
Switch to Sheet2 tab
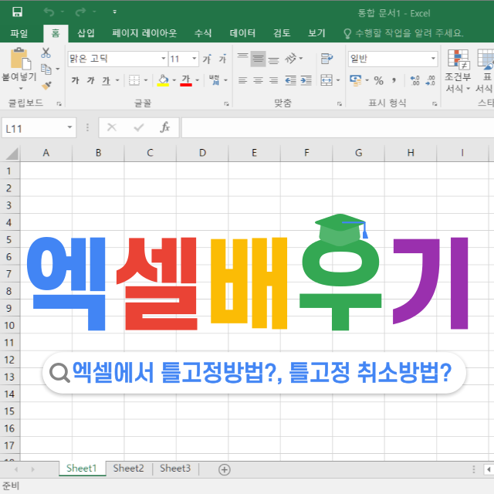tap(129, 469)
